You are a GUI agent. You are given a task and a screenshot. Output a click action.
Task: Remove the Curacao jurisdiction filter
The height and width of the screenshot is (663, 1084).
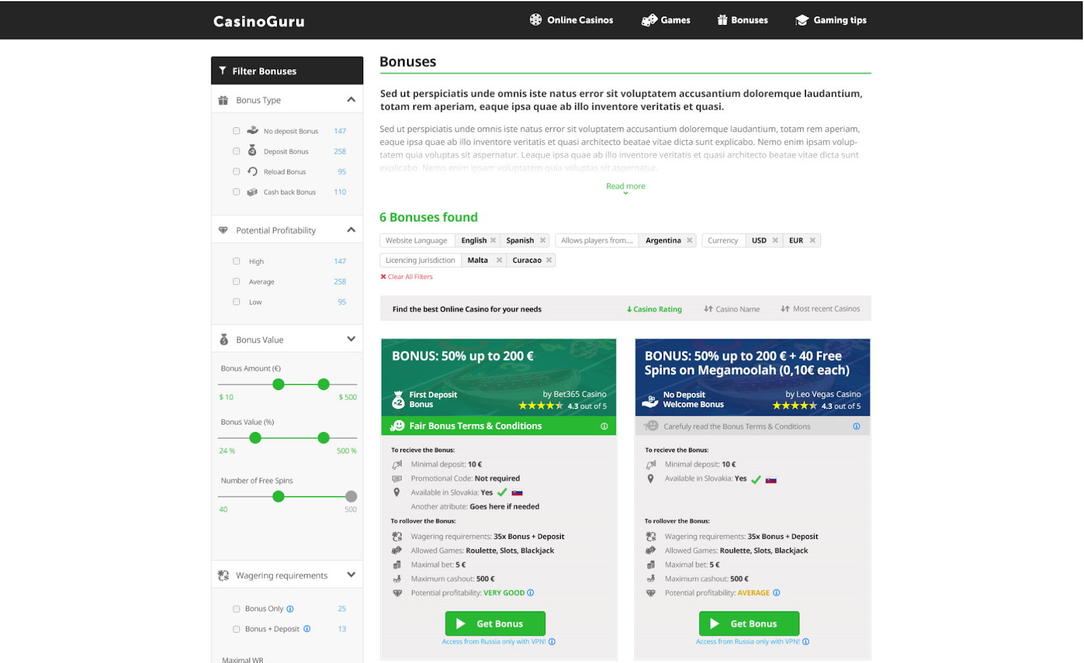(x=549, y=260)
